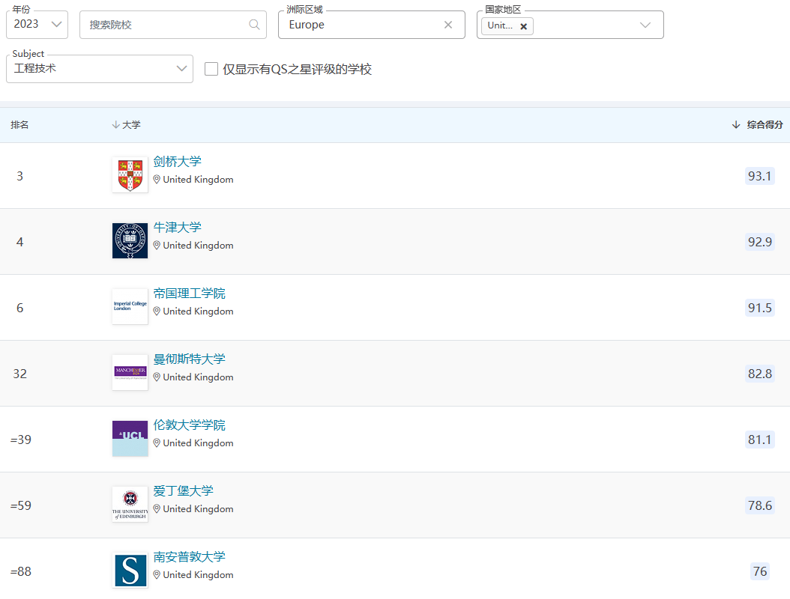Click the magnifier icon in search box
The height and width of the screenshot is (599, 790).
254,25
